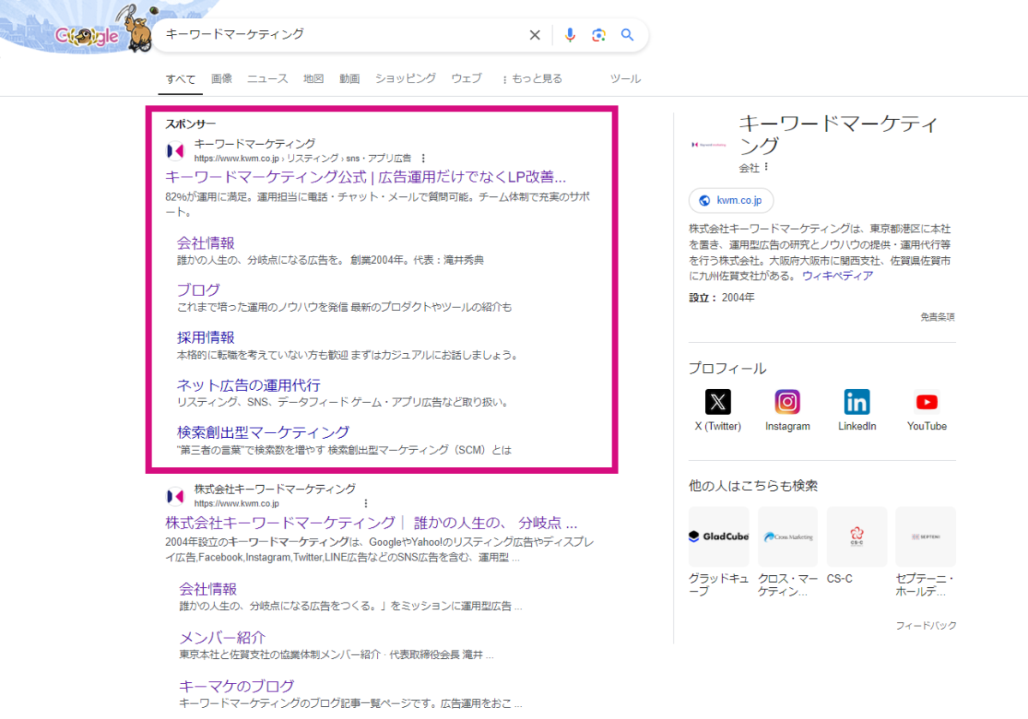Open the LinkedIn profile icon
Viewport: 1028px width, 719px height.
(857, 402)
